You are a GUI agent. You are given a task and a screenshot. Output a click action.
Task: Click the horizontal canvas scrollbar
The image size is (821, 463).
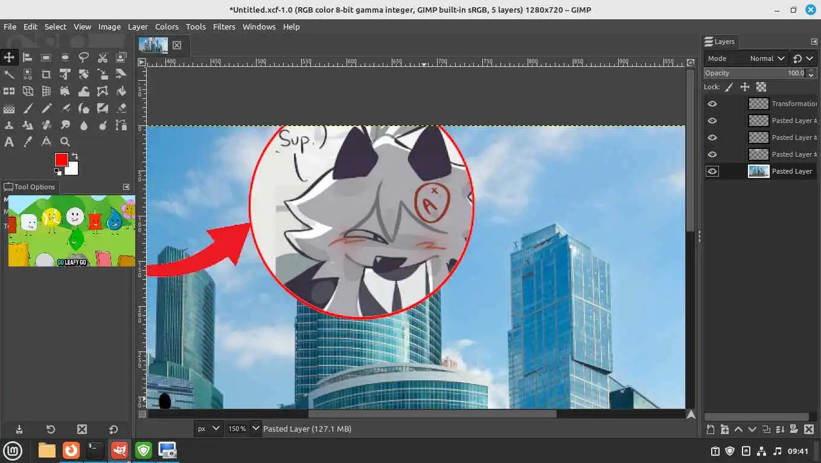pyautogui.click(x=432, y=414)
